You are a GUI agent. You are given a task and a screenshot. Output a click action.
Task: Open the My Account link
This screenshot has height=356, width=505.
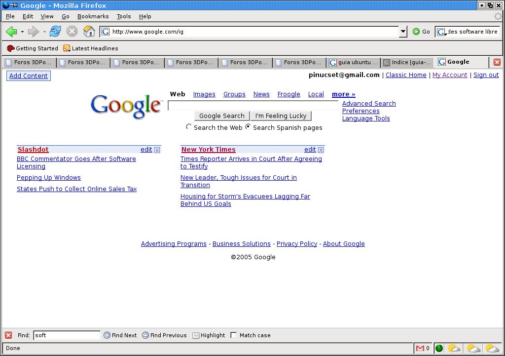pyautogui.click(x=450, y=75)
